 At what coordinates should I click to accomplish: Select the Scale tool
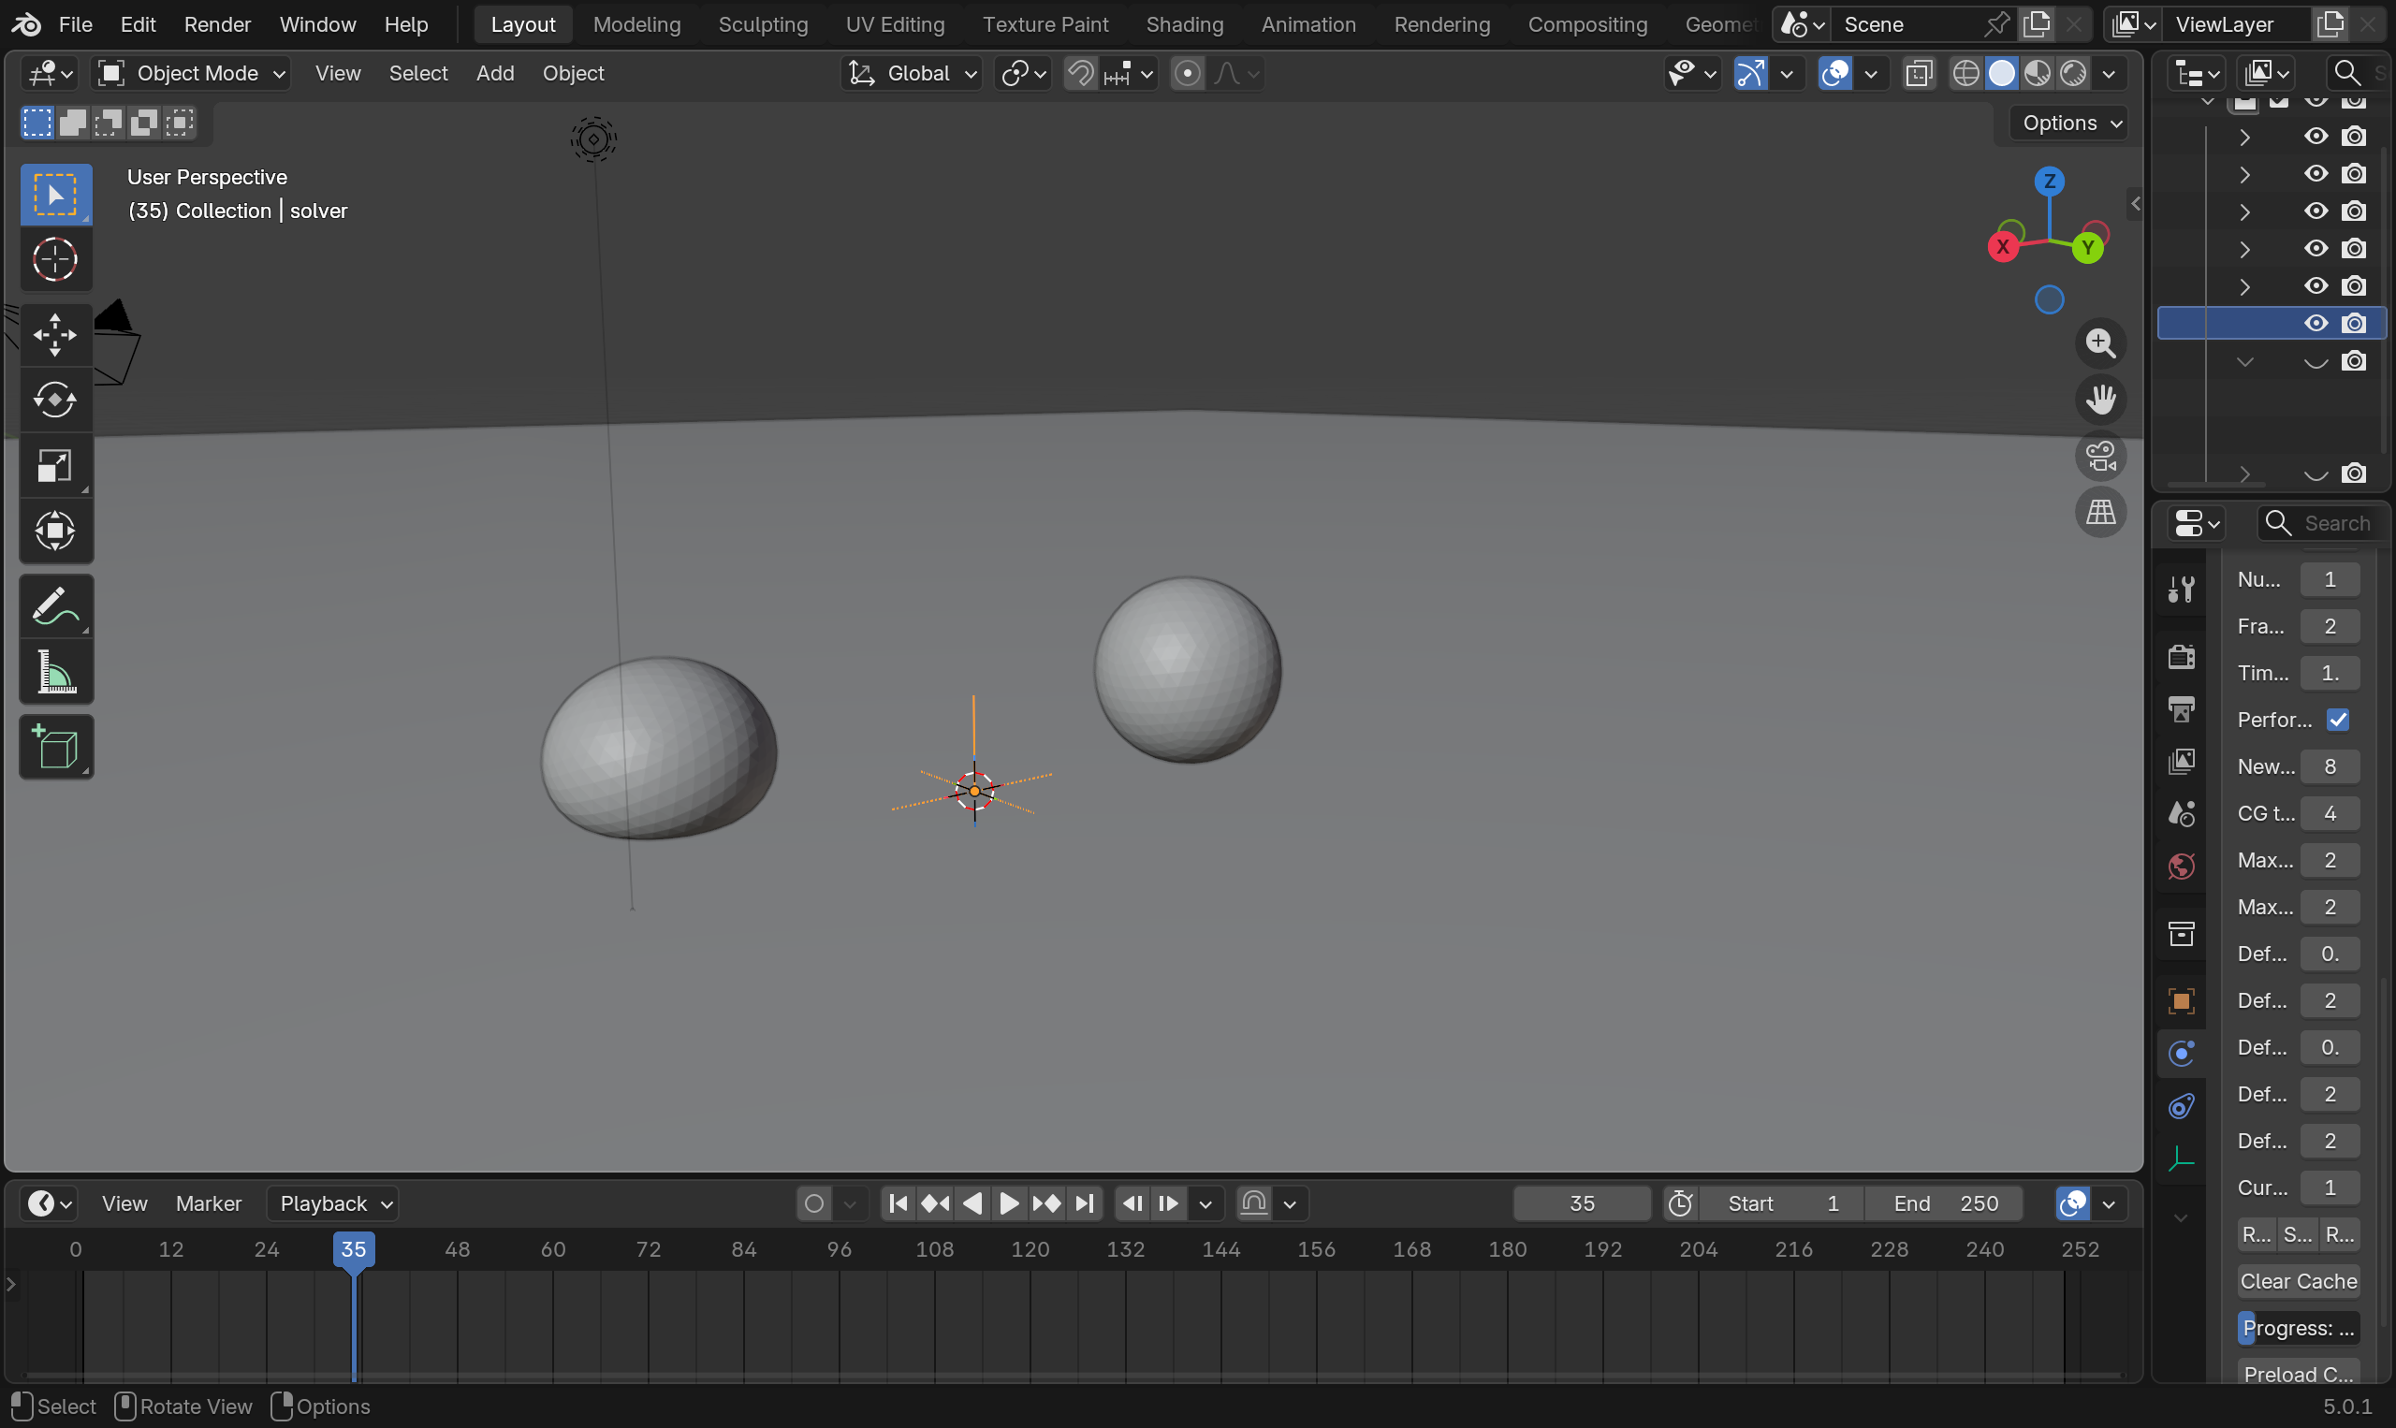[x=55, y=466]
